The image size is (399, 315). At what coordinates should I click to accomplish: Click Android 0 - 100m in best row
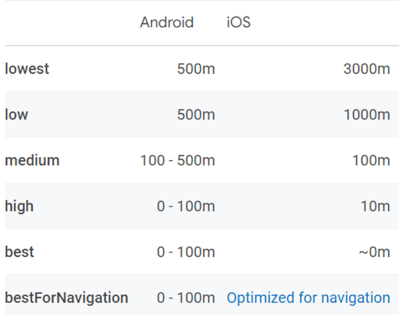coord(186,252)
